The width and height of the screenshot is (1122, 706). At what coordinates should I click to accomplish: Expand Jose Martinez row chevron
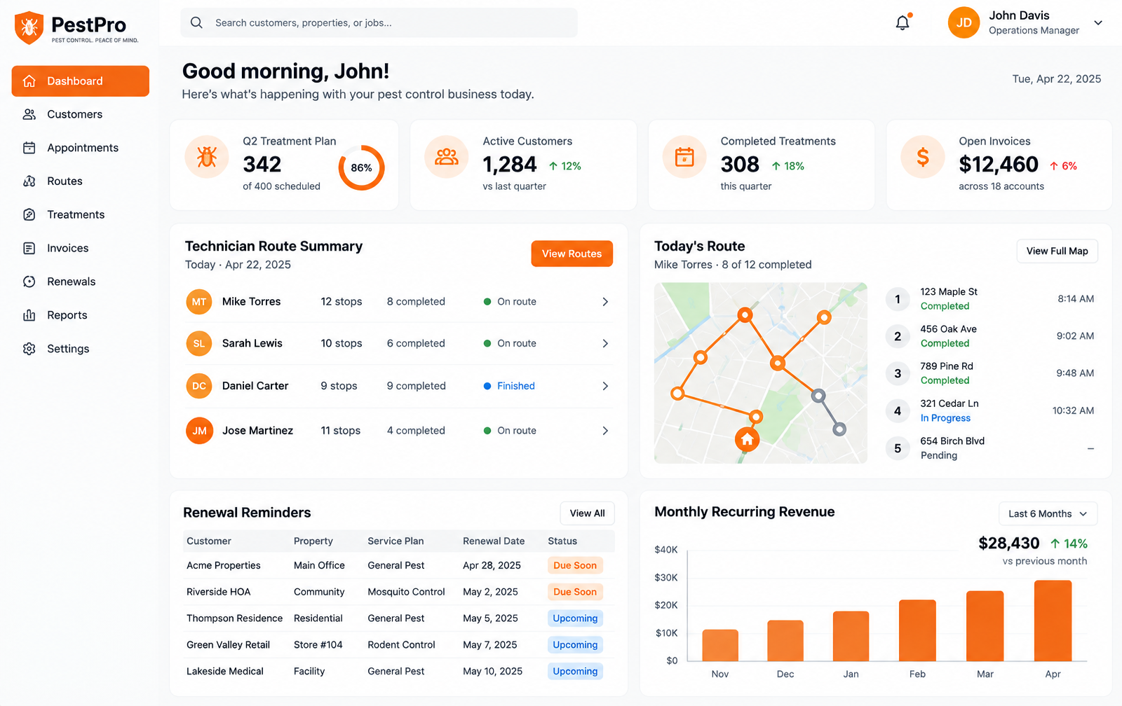click(605, 431)
